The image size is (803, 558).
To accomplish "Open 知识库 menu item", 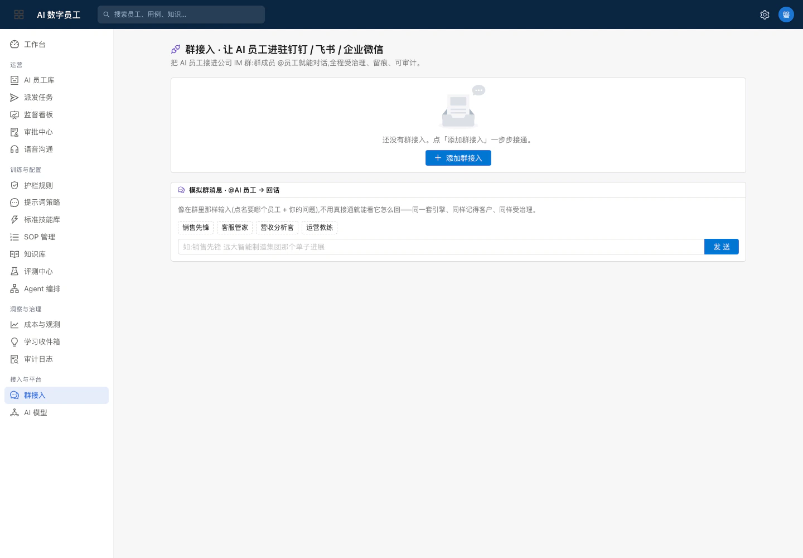I will [56, 254].
